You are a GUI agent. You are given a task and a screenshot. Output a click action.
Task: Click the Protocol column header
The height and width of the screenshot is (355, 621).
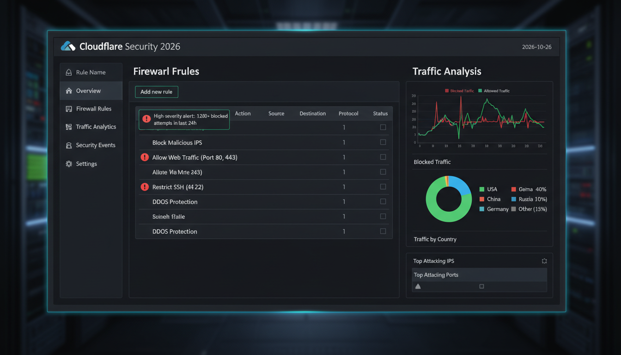pos(348,113)
